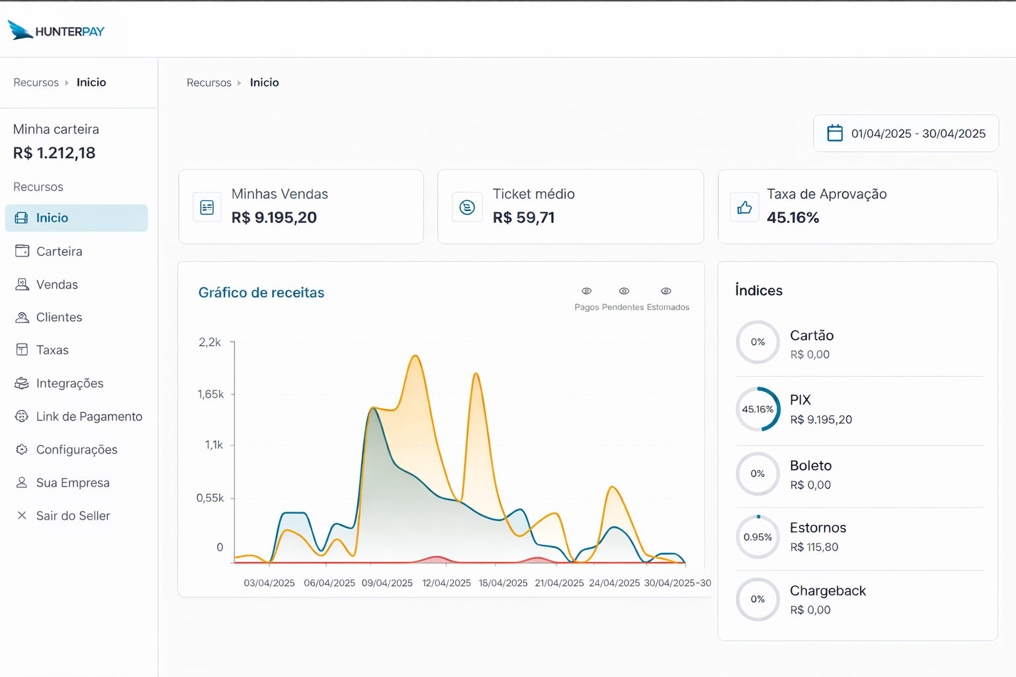This screenshot has height=677, width=1016.
Task: Open calendar icon in date selector
Action: (x=835, y=133)
